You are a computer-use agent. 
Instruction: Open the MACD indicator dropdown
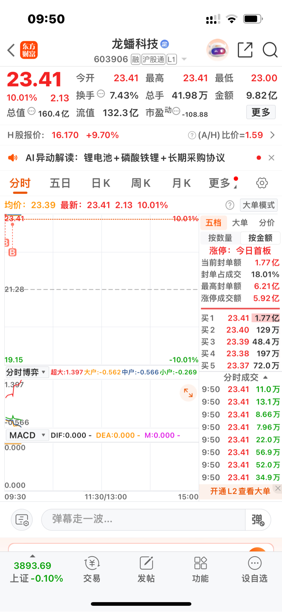(27, 435)
